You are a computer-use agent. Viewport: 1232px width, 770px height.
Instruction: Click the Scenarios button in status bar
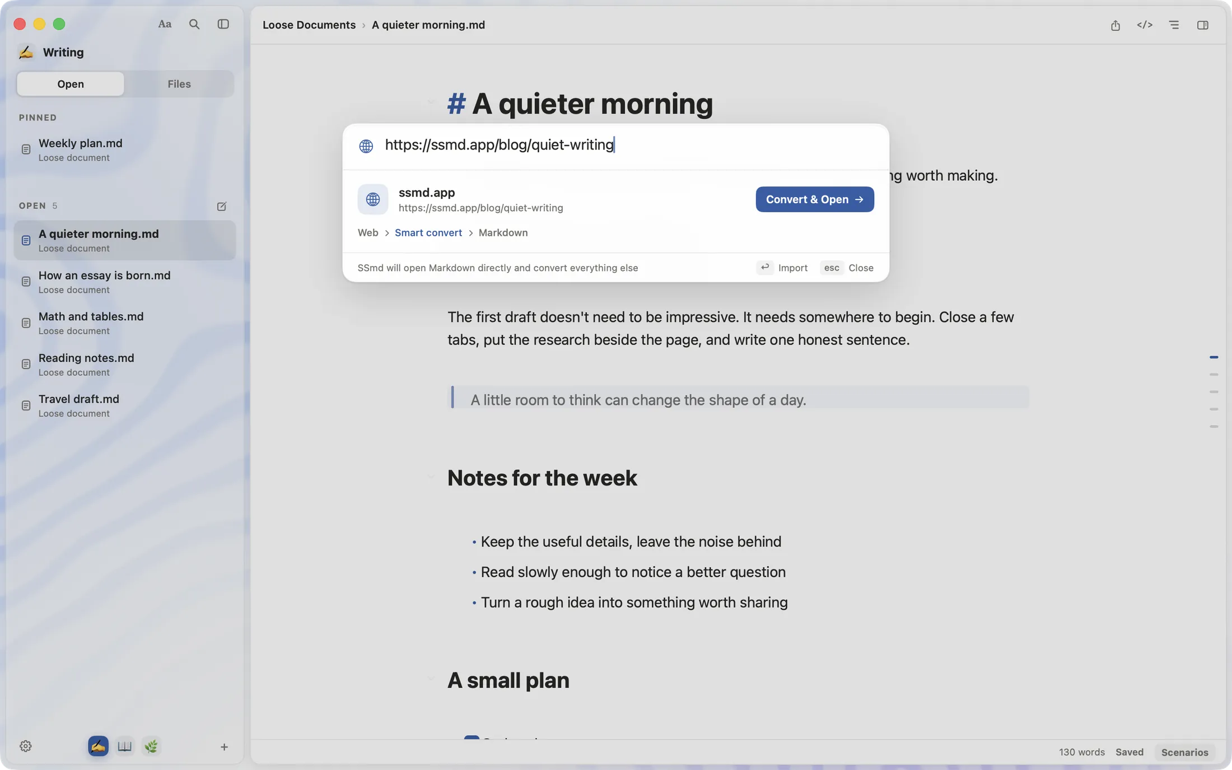(x=1184, y=752)
